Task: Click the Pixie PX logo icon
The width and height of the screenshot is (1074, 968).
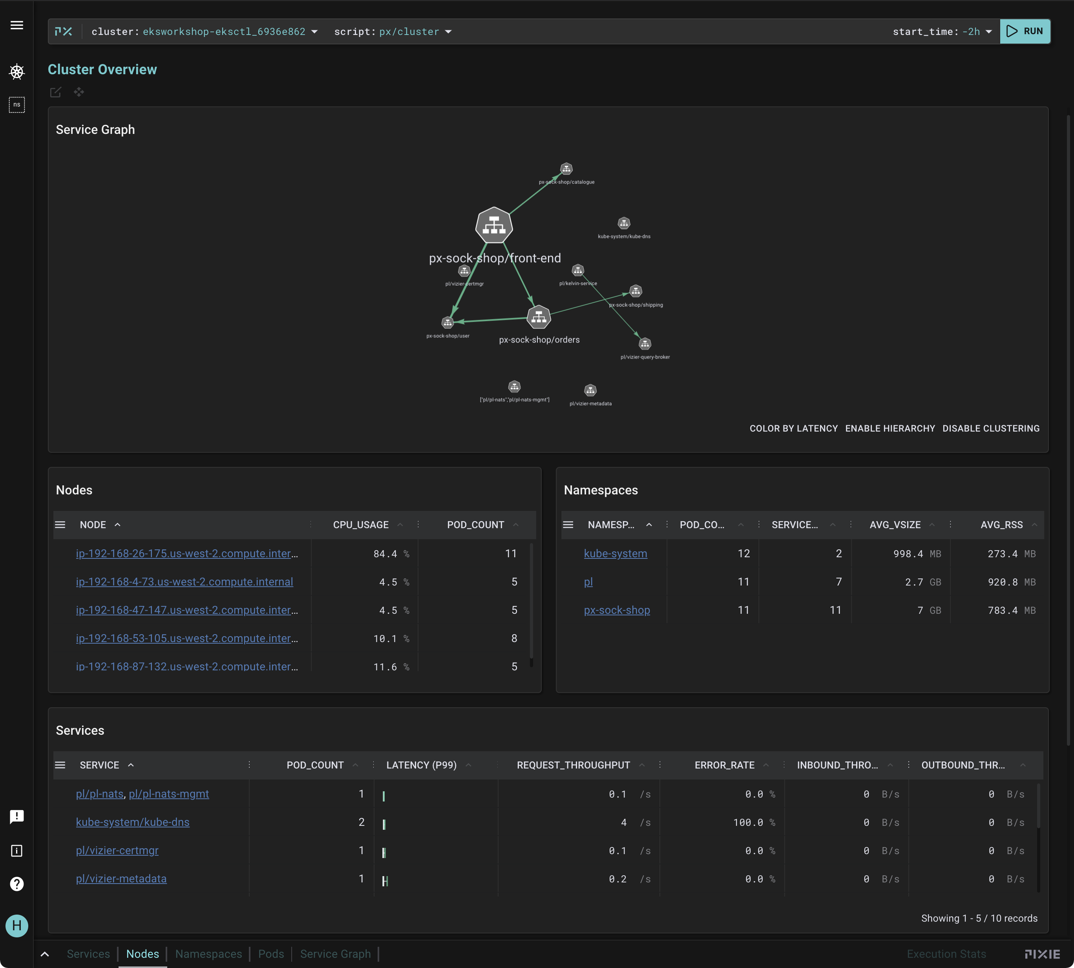Action: tap(64, 31)
